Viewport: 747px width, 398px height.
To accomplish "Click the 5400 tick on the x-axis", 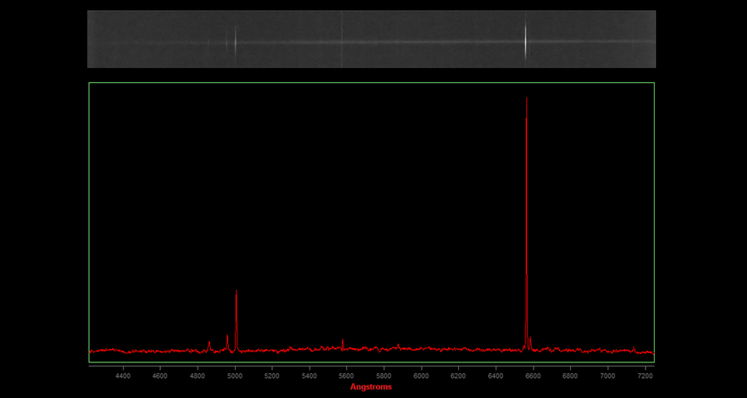I will (x=310, y=376).
